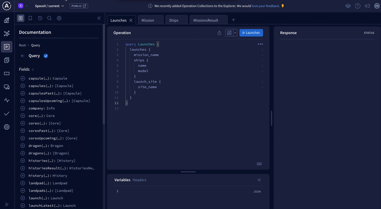Open the Apollo docs learning icon
The height and width of the screenshot is (209, 381).
tap(348, 6)
